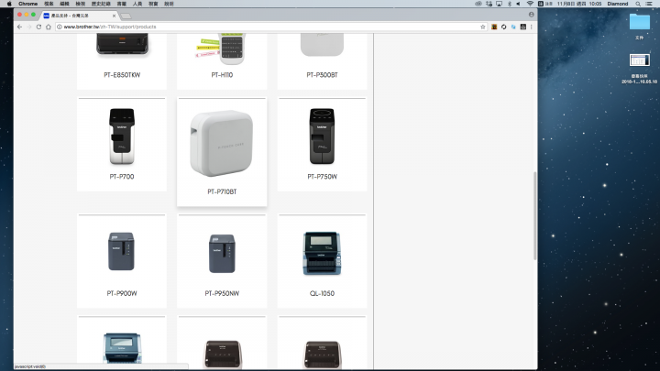This screenshot has height=371, width=660.
Task: Open the 歷史記錄 (History) menu
Action: 101,4
